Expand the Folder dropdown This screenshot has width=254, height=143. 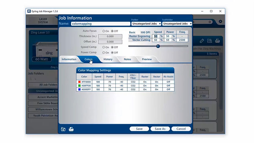coord(146,24)
